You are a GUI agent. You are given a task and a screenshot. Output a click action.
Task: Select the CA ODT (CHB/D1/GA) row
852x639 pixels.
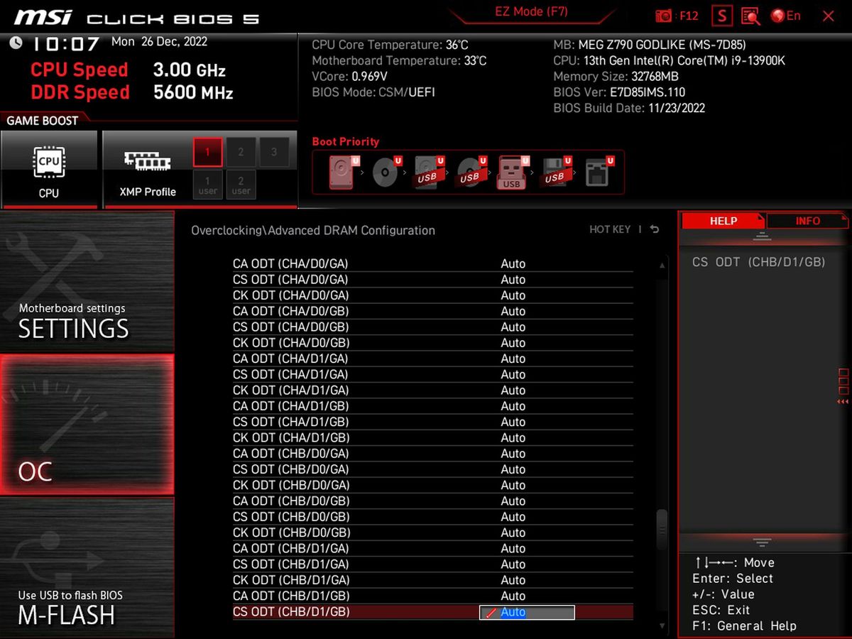tap(433, 549)
